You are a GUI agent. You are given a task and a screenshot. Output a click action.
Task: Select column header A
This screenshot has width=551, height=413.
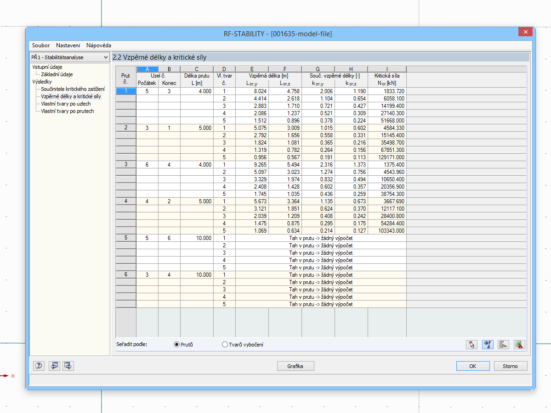click(147, 69)
